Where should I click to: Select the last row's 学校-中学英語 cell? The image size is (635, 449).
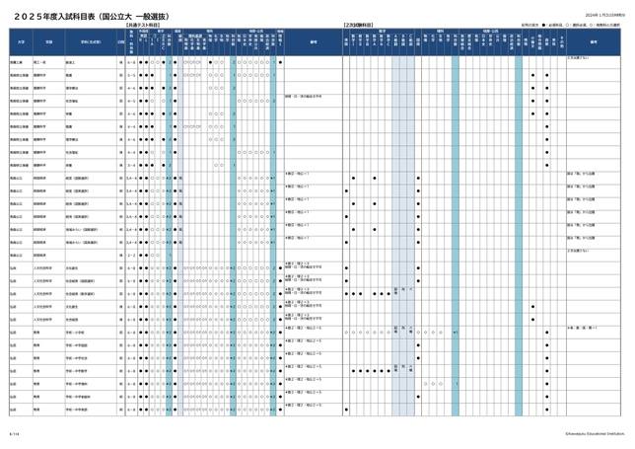77,409
